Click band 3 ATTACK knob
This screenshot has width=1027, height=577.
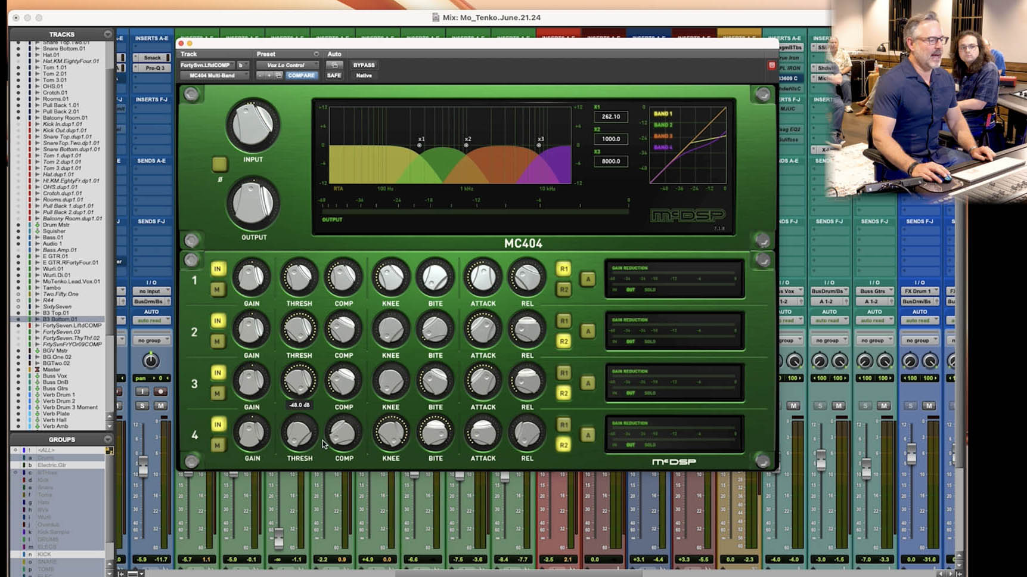coord(483,381)
